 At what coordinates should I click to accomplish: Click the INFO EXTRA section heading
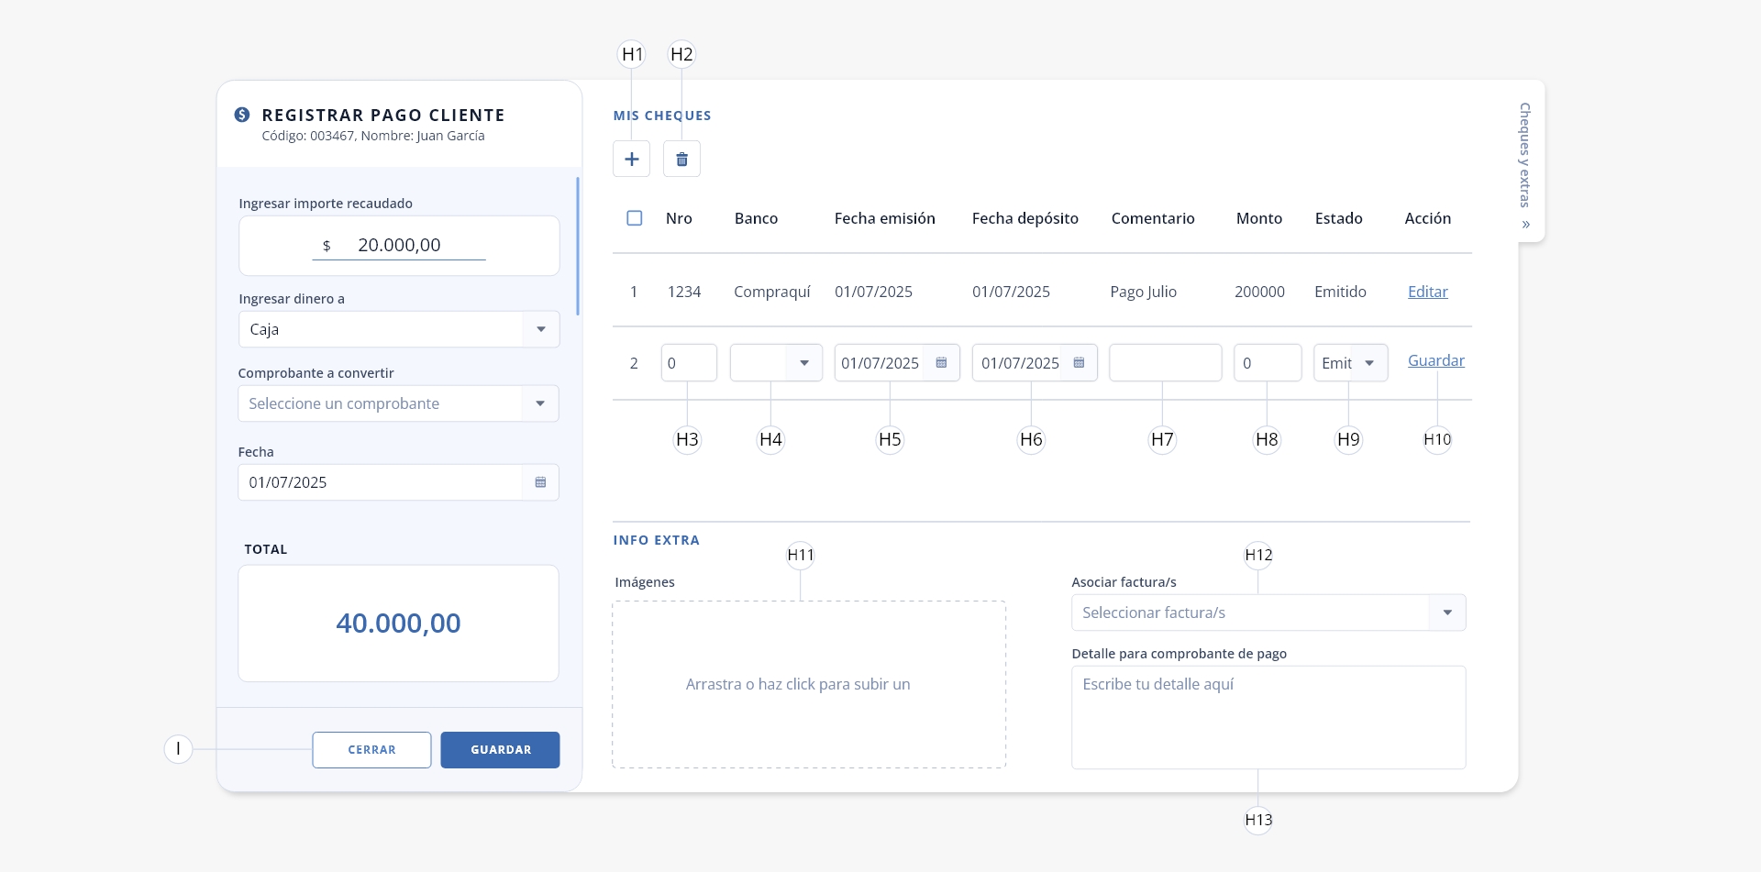[656, 540]
